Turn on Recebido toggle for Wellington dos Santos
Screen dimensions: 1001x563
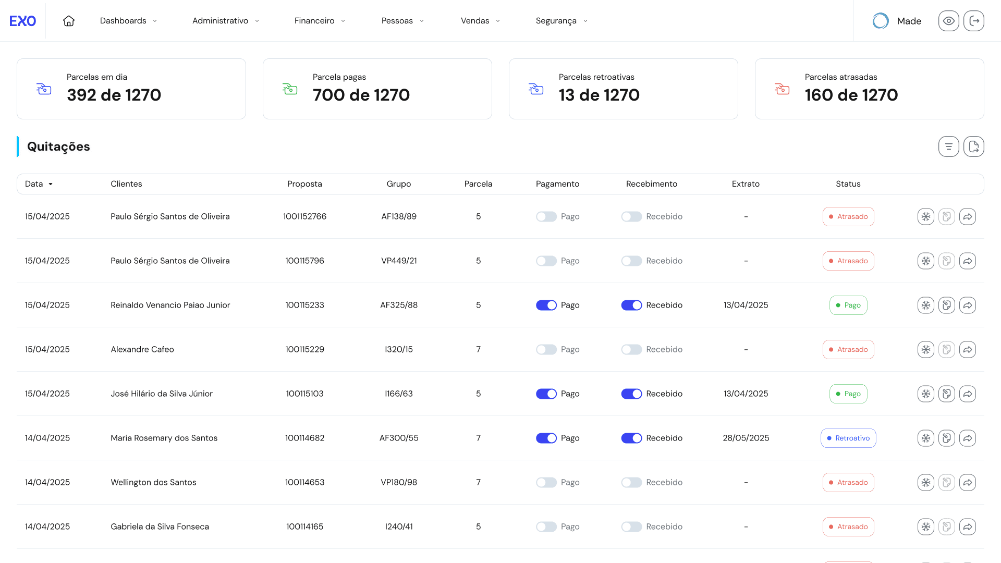pos(631,482)
